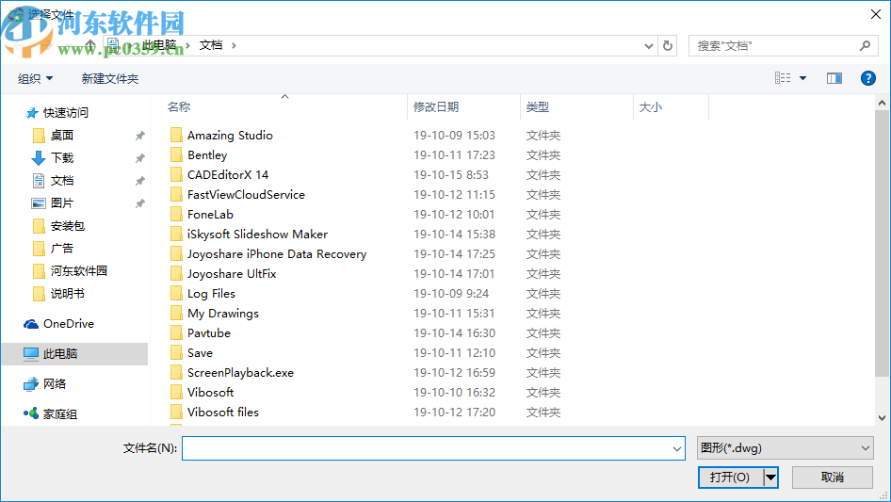Click the 打开(O) button
Viewport: 891px width, 502px height.
tap(730, 478)
